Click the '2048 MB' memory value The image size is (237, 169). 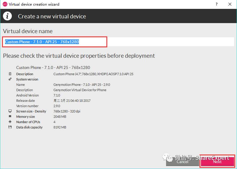(60, 117)
